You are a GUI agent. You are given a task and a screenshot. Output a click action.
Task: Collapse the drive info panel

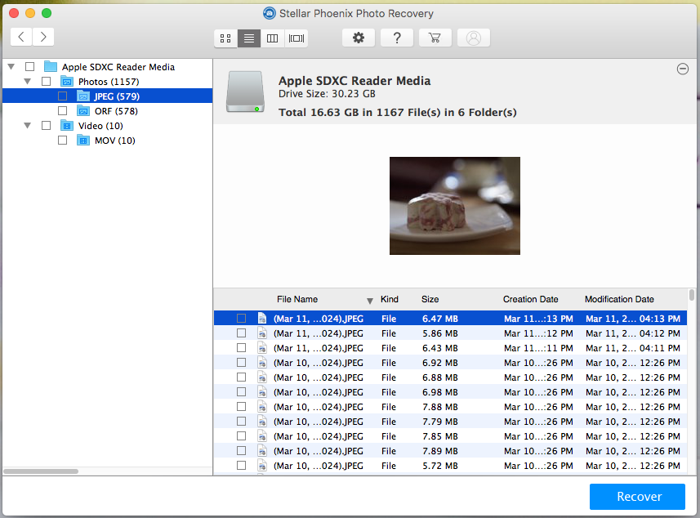tap(683, 69)
